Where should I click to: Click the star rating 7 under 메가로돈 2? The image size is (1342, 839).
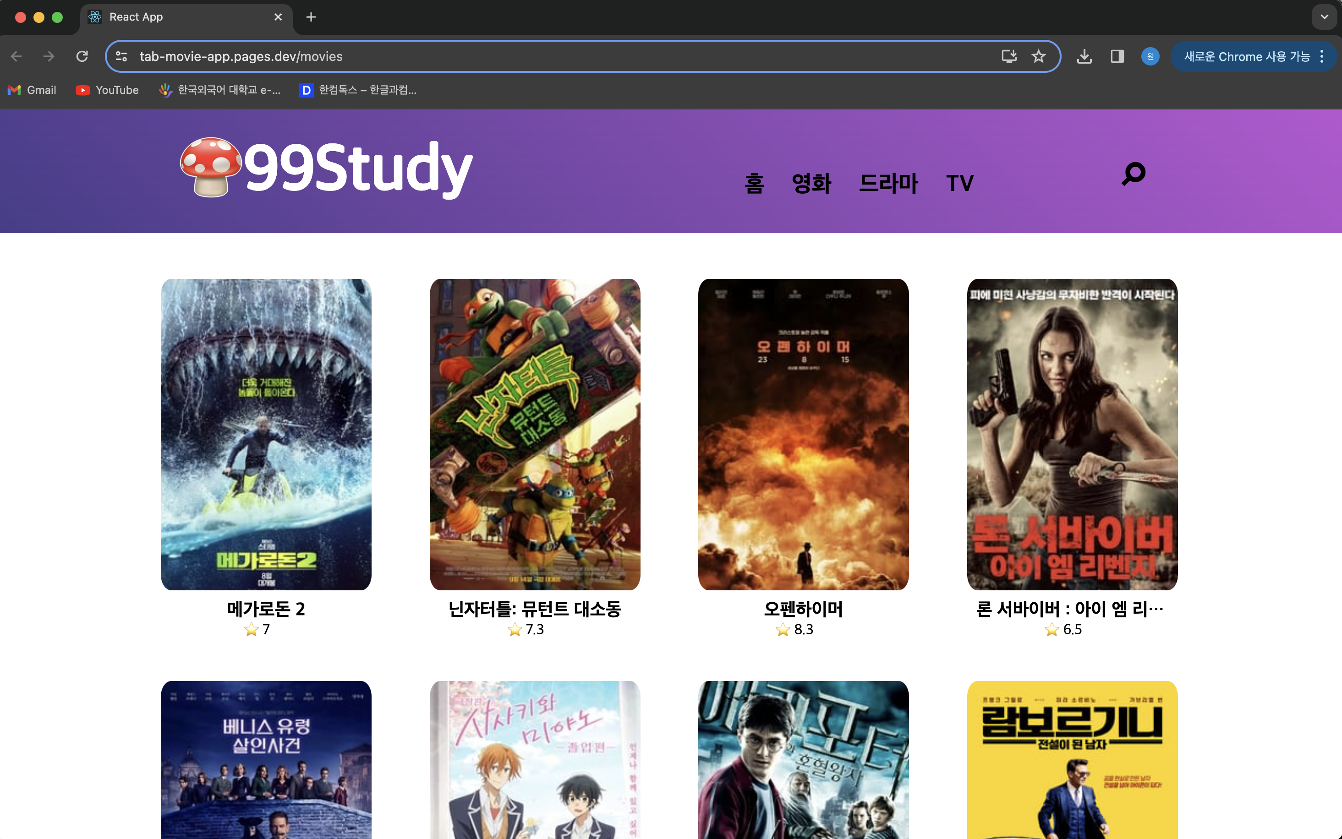pyautogui.click(x=257, y=629)
